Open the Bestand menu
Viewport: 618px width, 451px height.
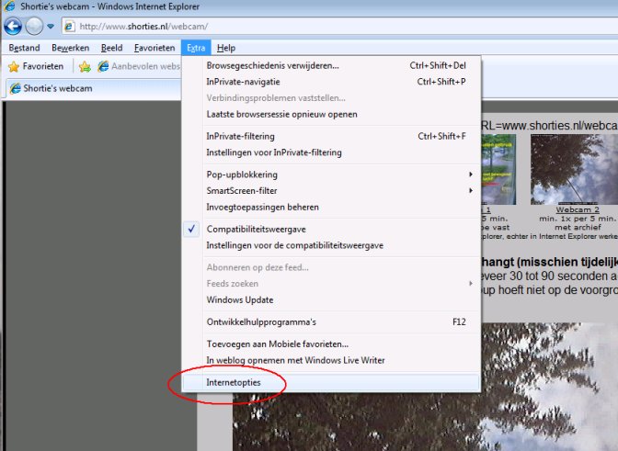tap(24, 48)
